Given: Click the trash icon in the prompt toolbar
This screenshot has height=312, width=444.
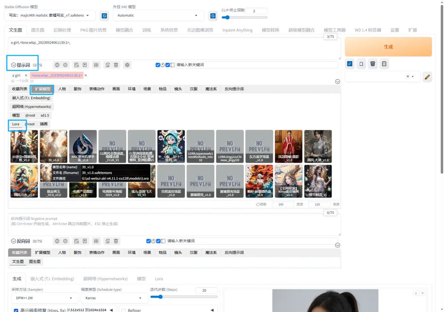Looking at the screenshot, I should [x=116, y=65].
